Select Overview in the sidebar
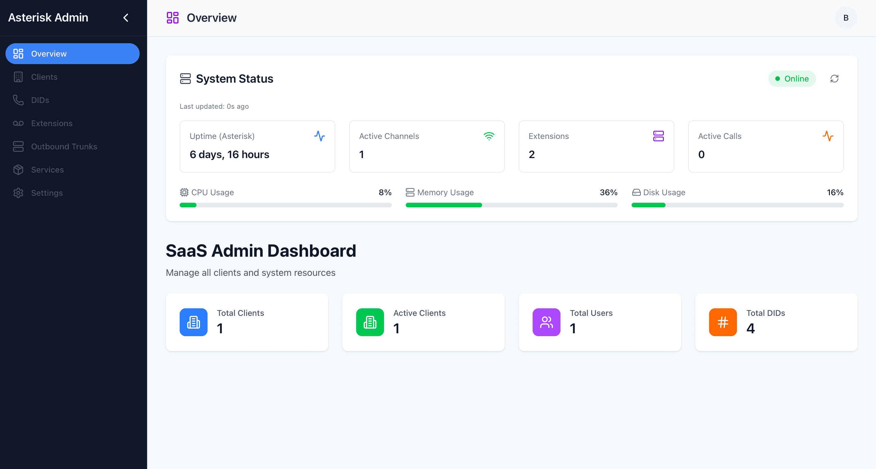Screen dimensions: 876x469 (73, 54)
